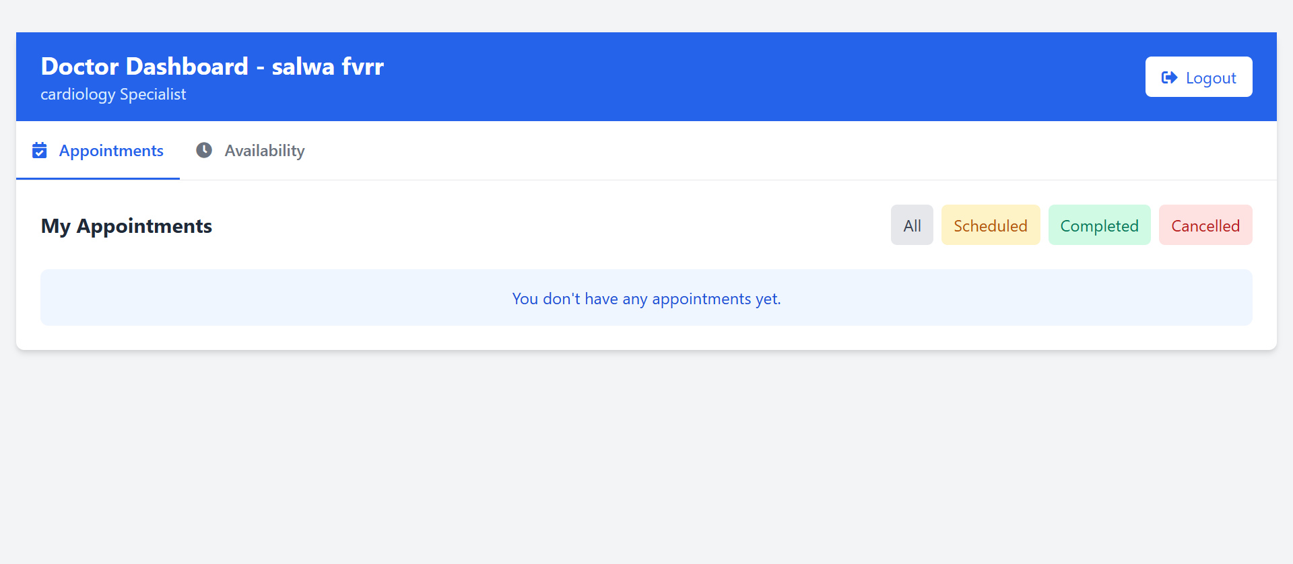
Task: Click the no appointments yet message
Action: coord(646,299)
